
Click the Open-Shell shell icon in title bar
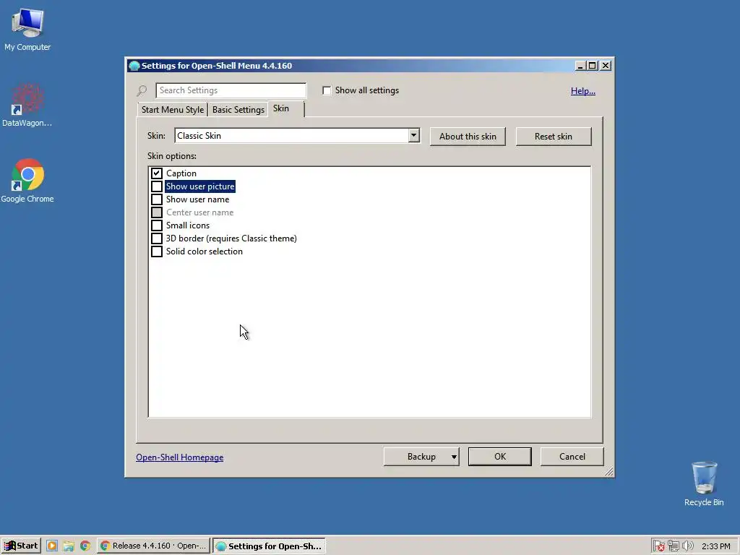coord(134,66)
